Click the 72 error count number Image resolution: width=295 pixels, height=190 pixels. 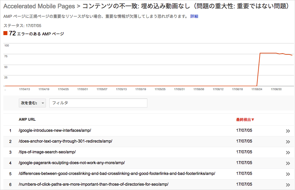12,33
